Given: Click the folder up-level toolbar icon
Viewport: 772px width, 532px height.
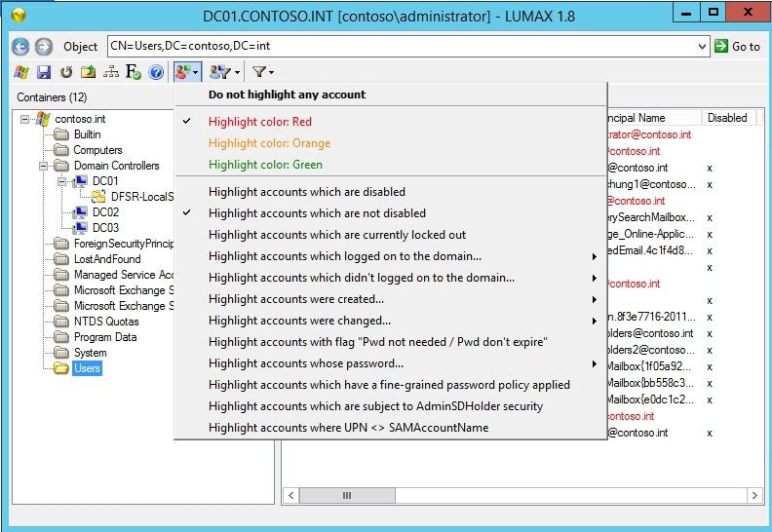Looking at the screenshot, I should click(88, 72).
